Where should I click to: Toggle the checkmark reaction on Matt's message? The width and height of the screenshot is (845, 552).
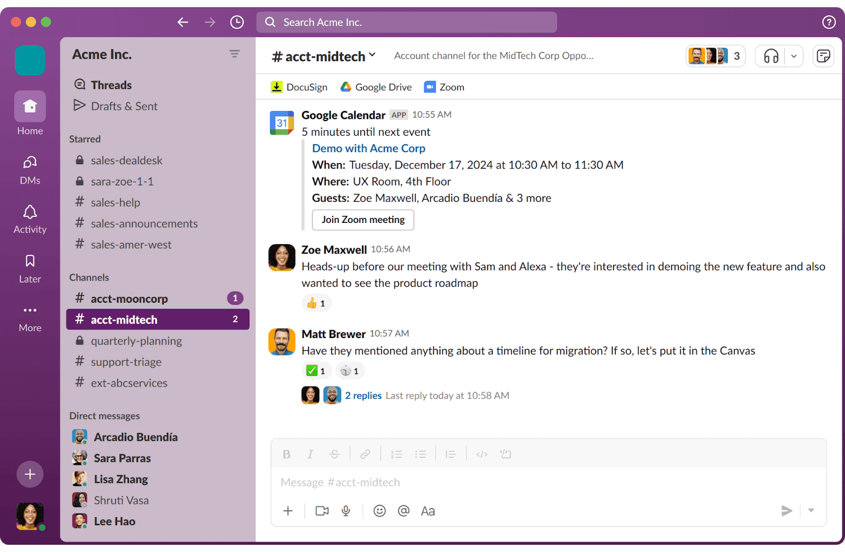(x=316, y=370)
